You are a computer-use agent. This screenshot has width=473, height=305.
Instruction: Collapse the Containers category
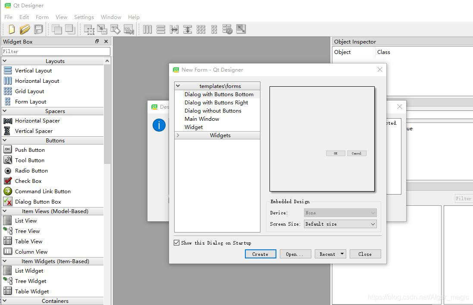click(x=4, y=301)
